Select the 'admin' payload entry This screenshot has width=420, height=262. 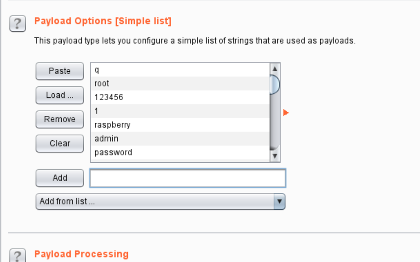pyautogui.click(x=180, y=139)
